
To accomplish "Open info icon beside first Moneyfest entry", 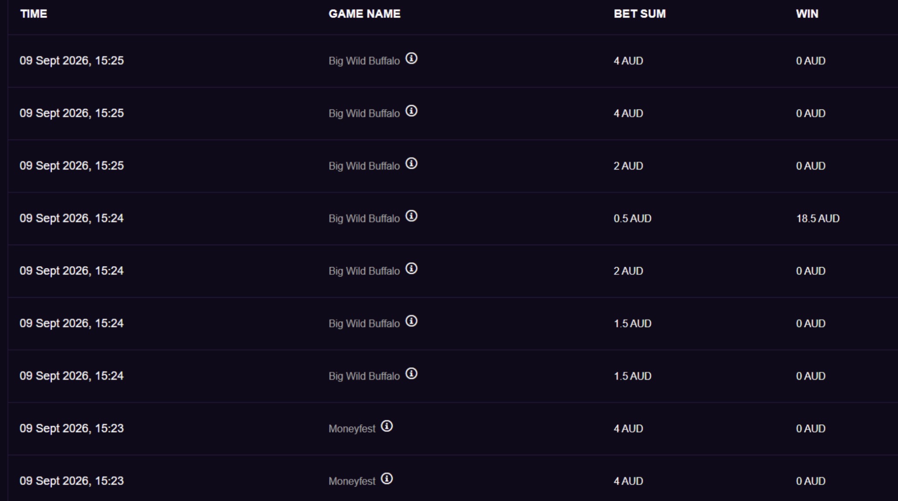I will click(x=387, y=426).
